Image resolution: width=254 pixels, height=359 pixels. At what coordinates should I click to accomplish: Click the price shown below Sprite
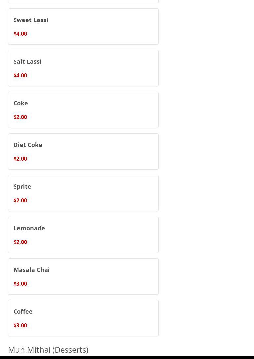(20, 200)
